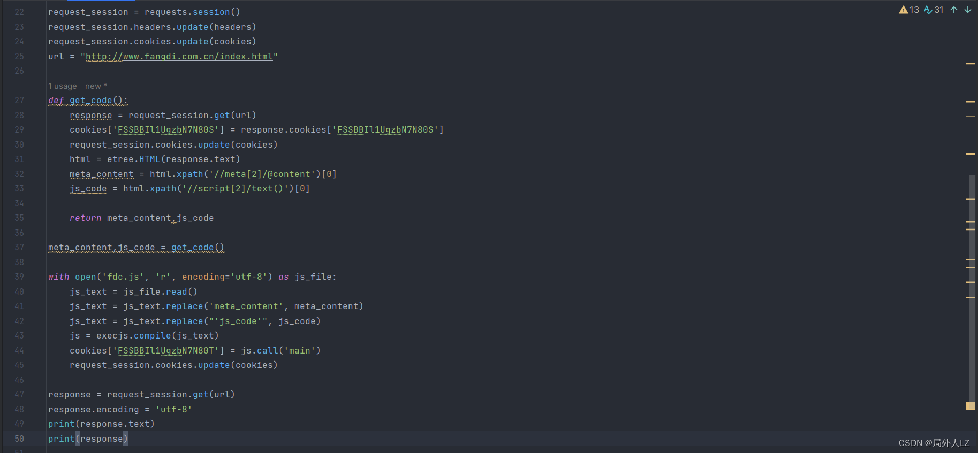
Task: Click 'return meta_content,js_code' statement
Action: click(x=142, y=218)
